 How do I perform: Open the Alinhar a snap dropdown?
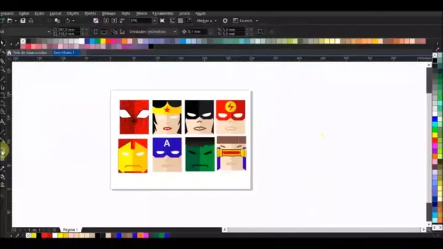pyautogui.click(x=207, y=20)
